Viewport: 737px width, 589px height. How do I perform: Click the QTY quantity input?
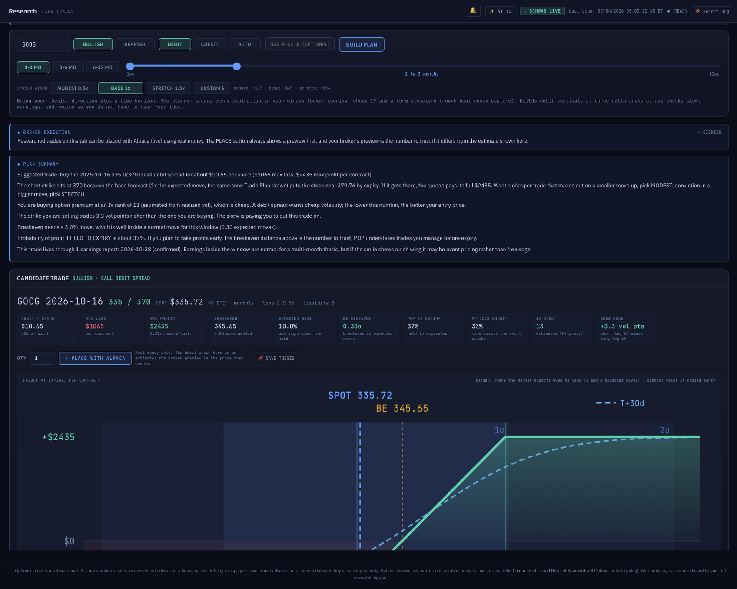tap(42, 358)
